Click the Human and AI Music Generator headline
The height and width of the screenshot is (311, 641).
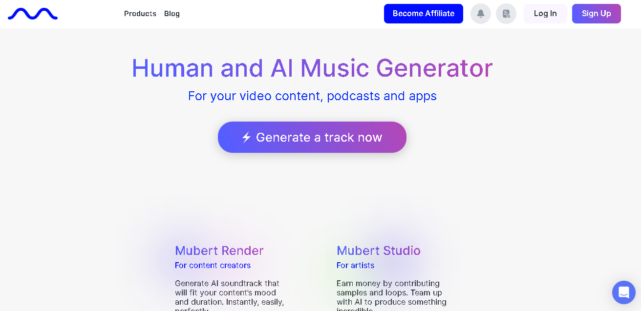tap(312, 68)
